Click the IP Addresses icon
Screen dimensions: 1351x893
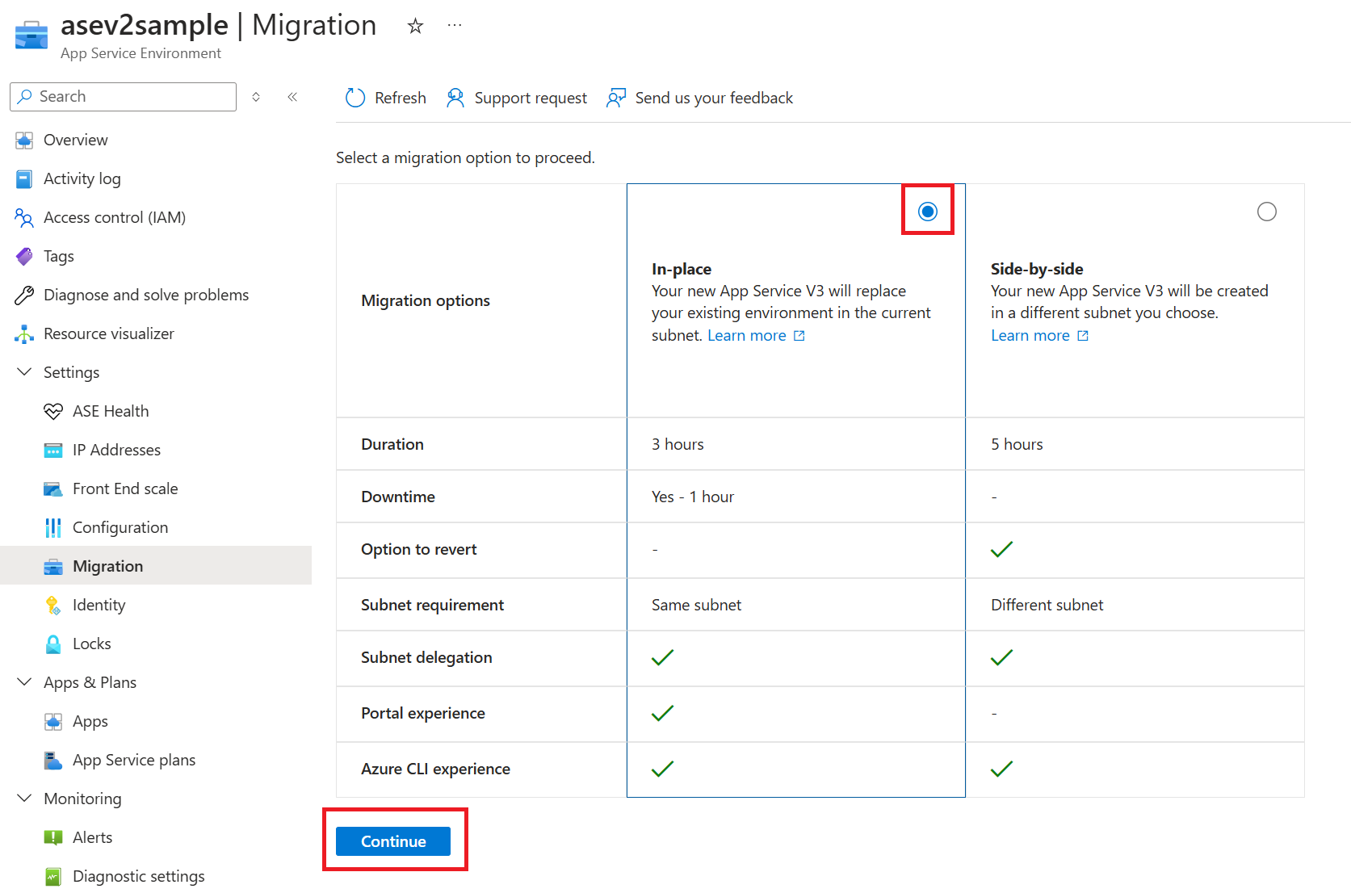(x=53, y=451)
